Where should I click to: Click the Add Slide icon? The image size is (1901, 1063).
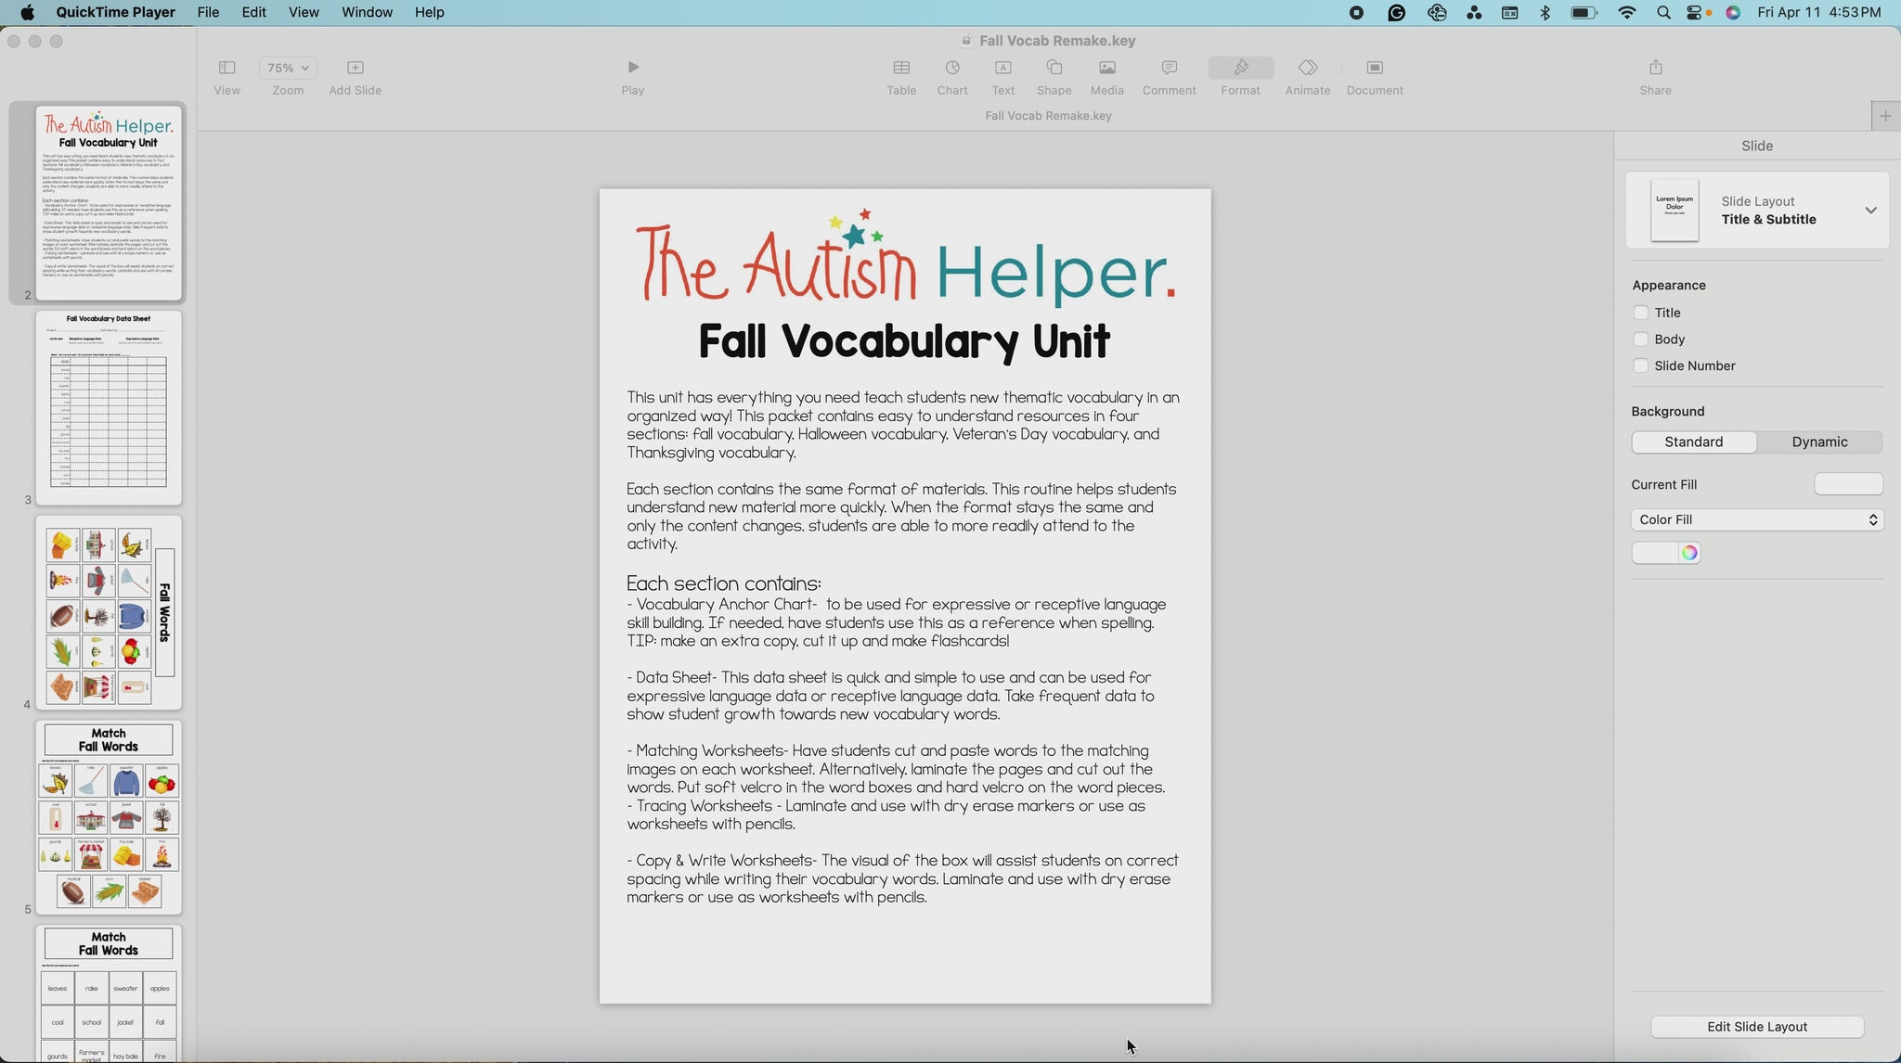(355, 68)
